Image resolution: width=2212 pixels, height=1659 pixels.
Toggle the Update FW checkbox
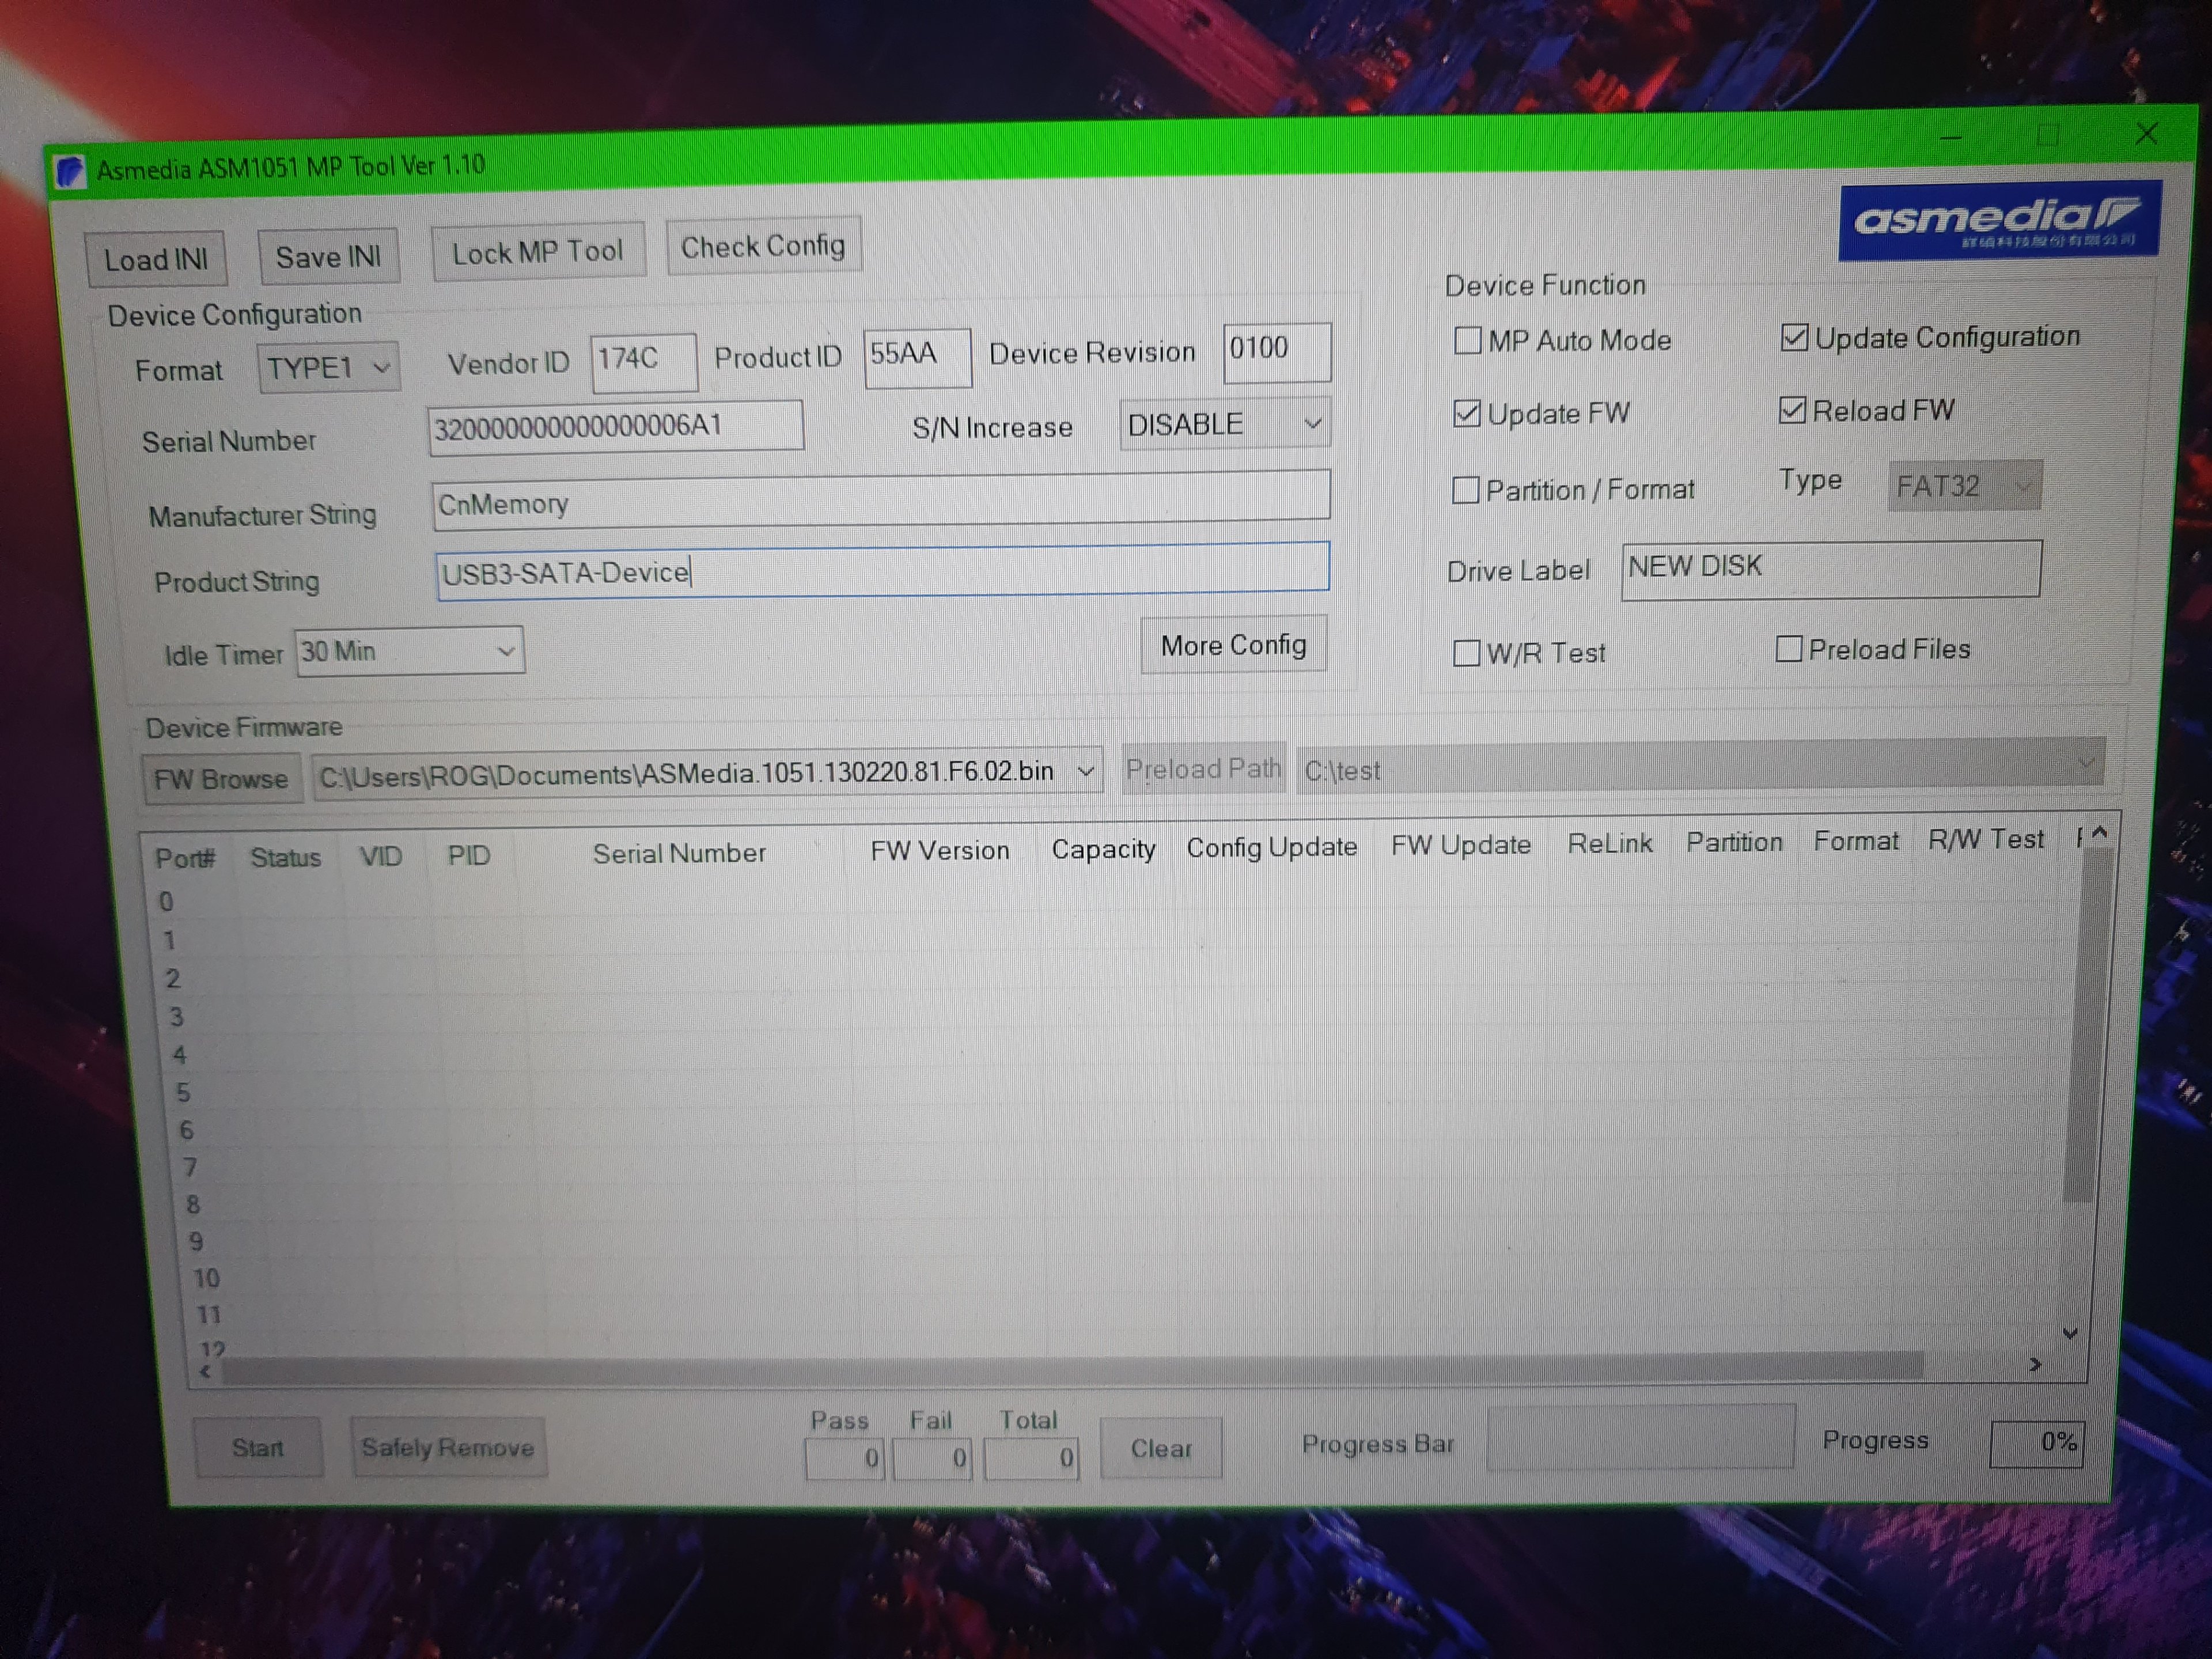pyautogui.click(x=1466, y=413)
